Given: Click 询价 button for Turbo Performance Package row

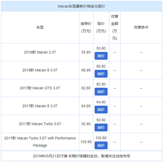Looking at the screenshot, I should pyautogui.click(x=101, y=145).
